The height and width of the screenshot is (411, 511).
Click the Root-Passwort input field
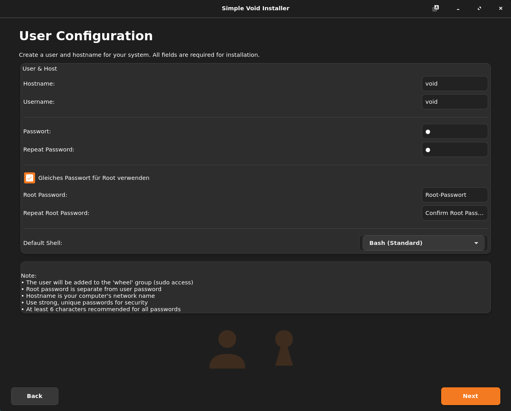455,195
